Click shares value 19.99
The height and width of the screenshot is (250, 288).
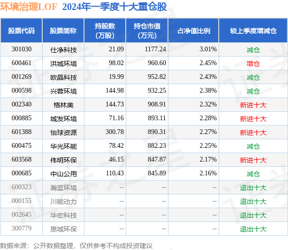[116, 77]
